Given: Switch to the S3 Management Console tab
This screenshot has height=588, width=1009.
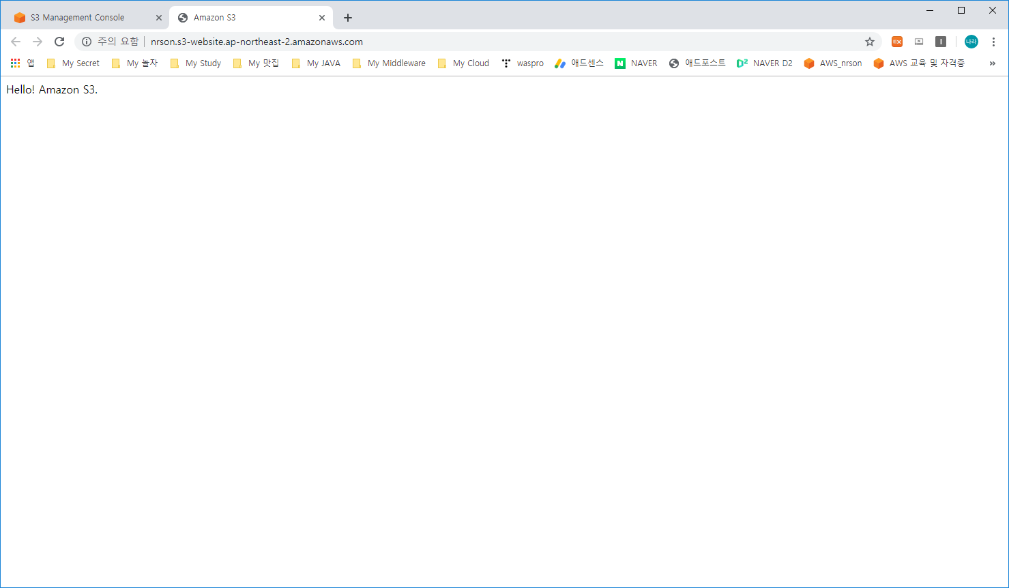Looking at the screenshot, I should point(87,18).
